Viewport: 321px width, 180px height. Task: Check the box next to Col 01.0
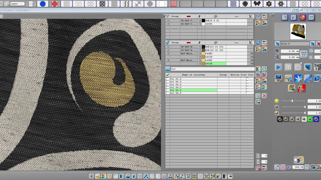[167, 79]
